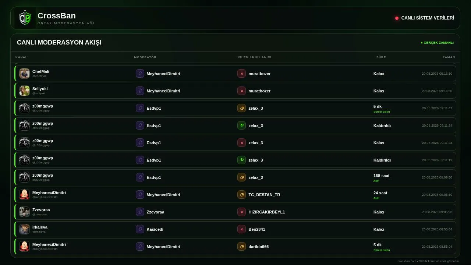
Task: Click the orange timeout icon beside darildo666
Action: pos(241,247)
